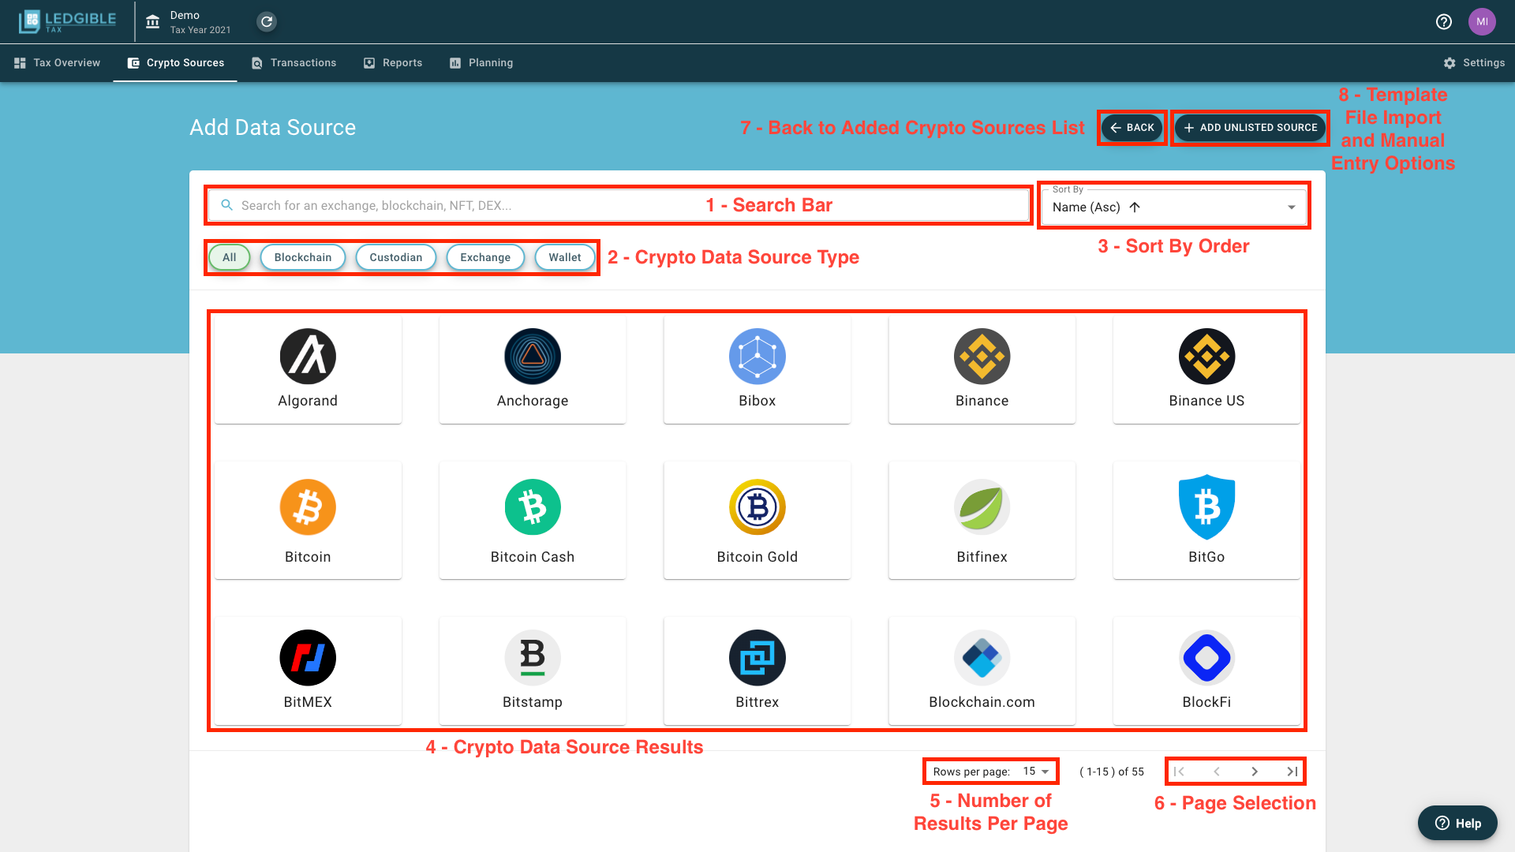Click the Demo account bank icon

tap(153, 22)
